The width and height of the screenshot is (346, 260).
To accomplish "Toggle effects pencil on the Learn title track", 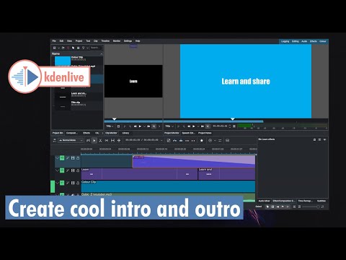I will [68, 170].
